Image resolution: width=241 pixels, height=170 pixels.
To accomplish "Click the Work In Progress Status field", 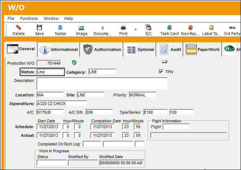I will [x=52, y=163].
